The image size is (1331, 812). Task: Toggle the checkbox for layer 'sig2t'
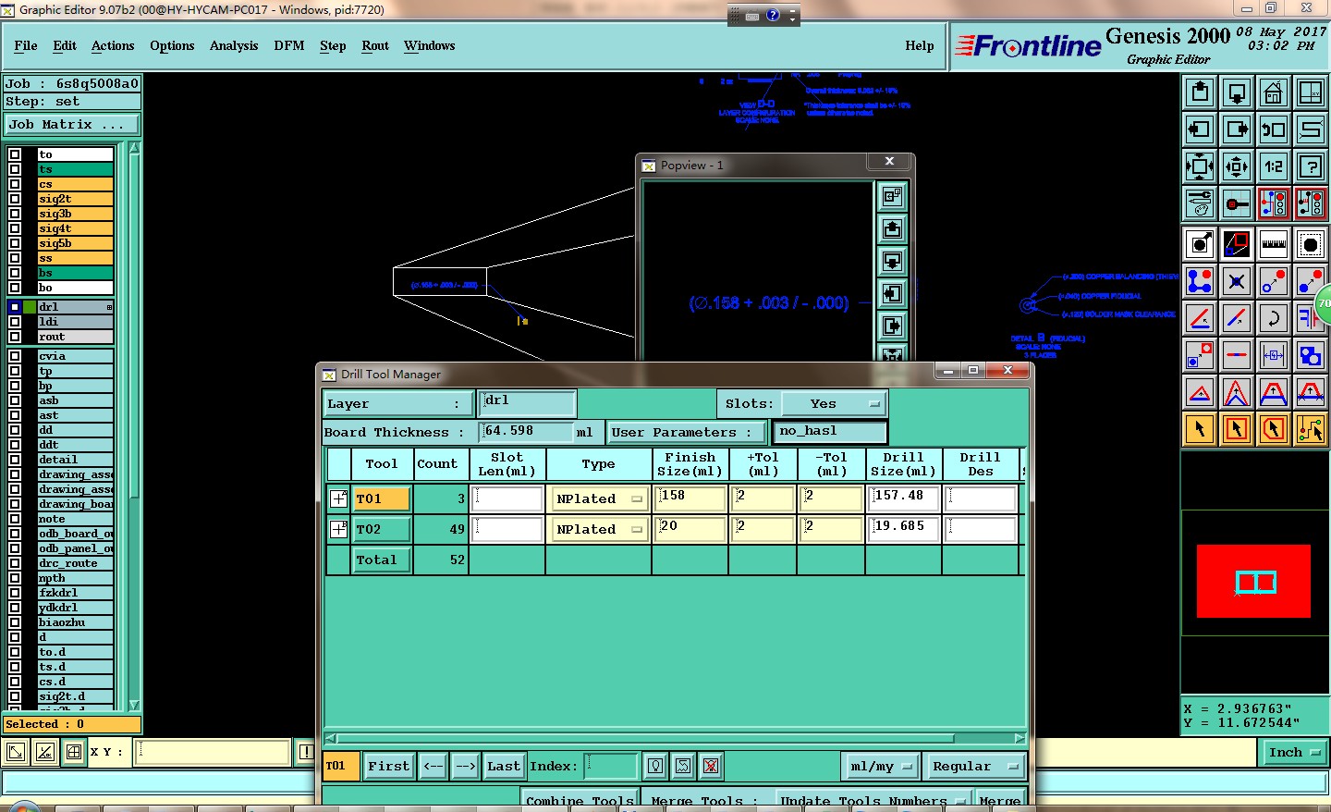click(15, 199)
